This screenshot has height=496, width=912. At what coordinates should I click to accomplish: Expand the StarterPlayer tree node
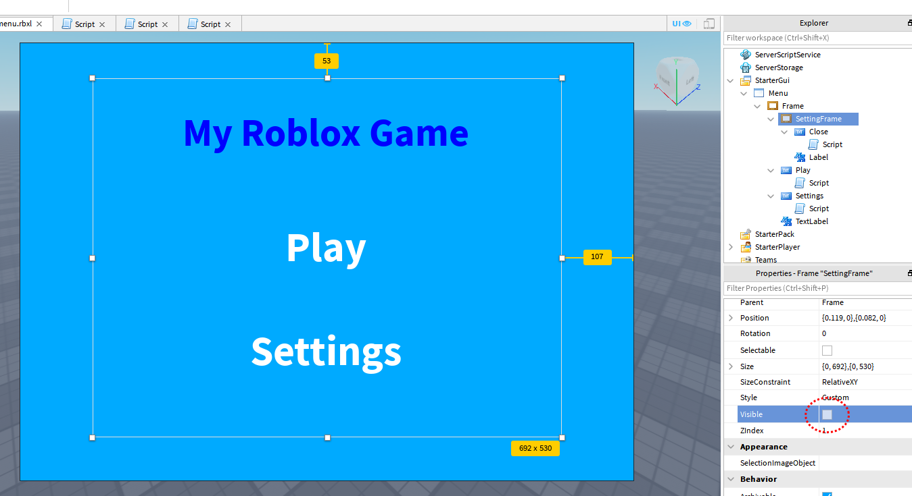pos(730,247)
